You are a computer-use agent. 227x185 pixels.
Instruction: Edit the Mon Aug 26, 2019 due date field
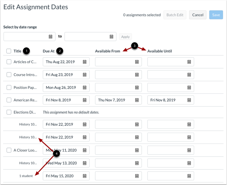pos(66,88)
